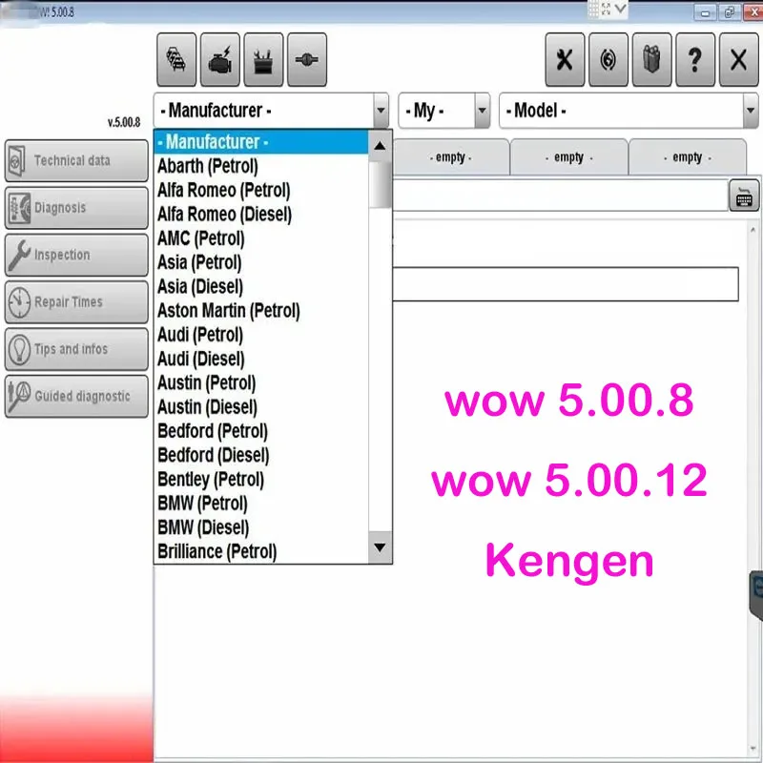The height and width of the screenshot is (763, 763).
Task: Click manufacturer list scroll up arrow
Action: [380, 146]
